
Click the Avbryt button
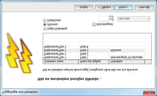[x=84, y=8]
